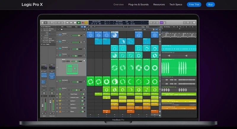Open the Library icon in Logic toolbar

point(42,22)
